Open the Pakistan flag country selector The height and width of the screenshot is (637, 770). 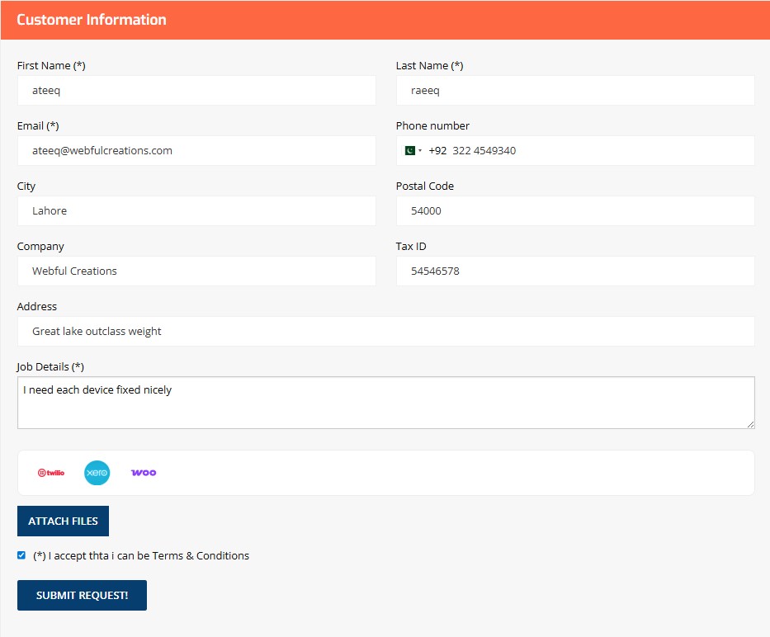coord(413,151)
